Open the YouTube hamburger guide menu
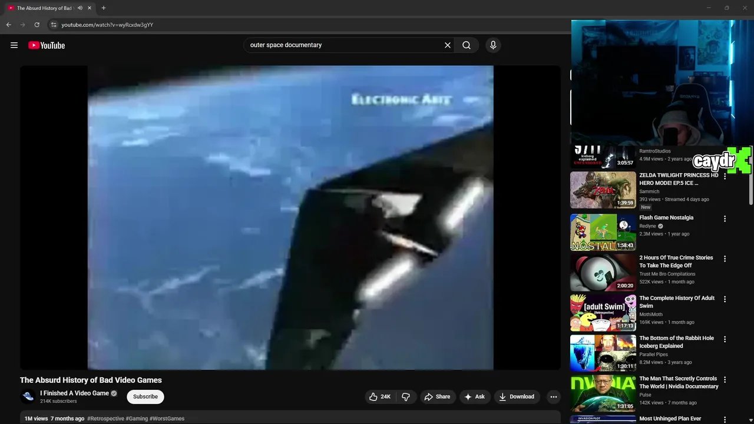The image size is (754, 424). coord(14,45)
